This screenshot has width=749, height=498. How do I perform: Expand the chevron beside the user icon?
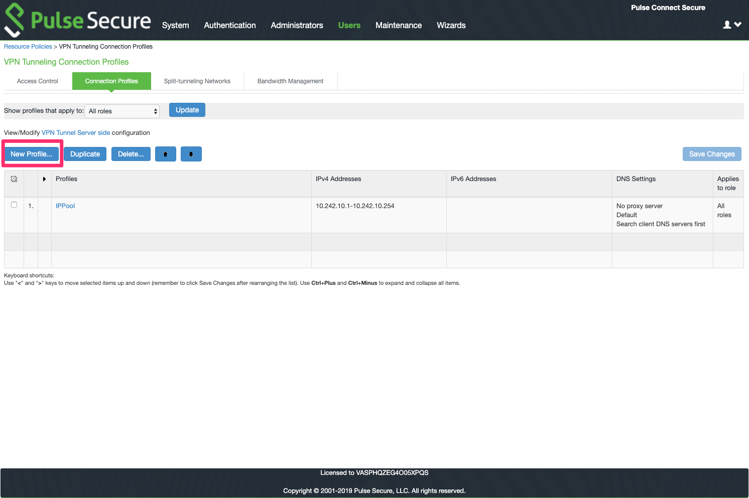pos(736,24)
